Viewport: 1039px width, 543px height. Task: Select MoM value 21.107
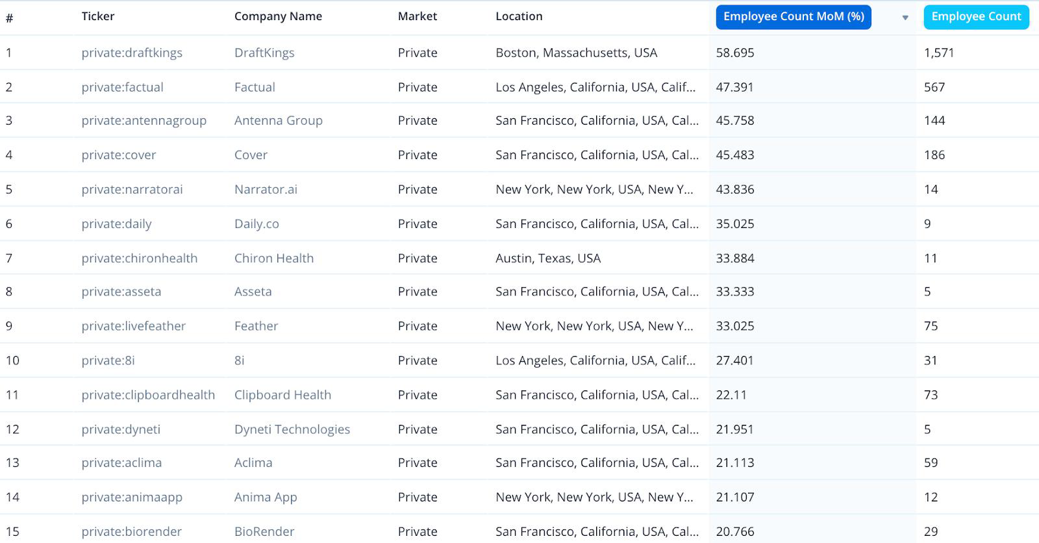(735, 497)
